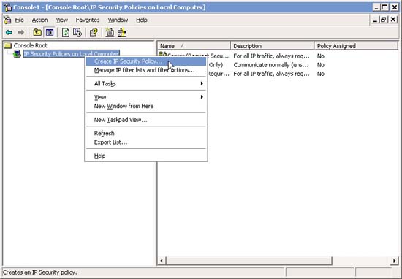Click the horizontal scrollbar left arrow

tap(162, 261)
